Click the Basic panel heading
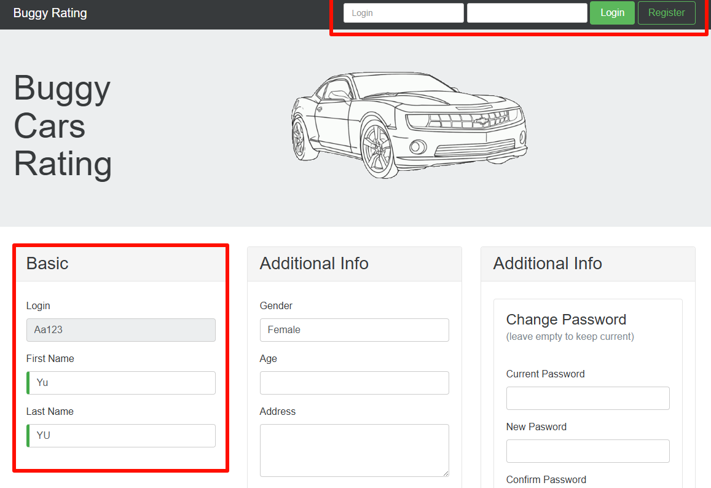The width and height of the screenshot is (711, 488). (x=47, y=264)
